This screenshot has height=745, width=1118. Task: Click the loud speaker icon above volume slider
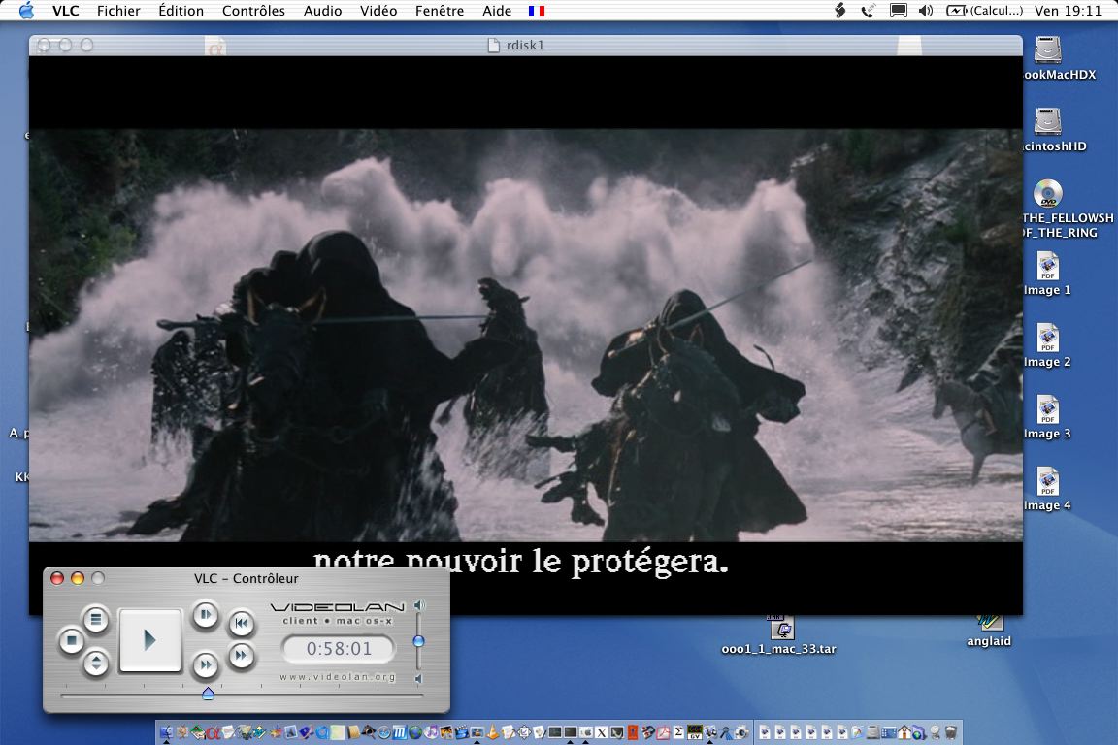pos(419,605)
